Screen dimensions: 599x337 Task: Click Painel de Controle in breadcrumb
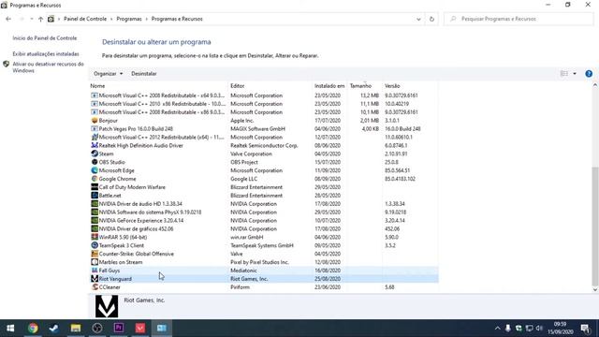85,19
